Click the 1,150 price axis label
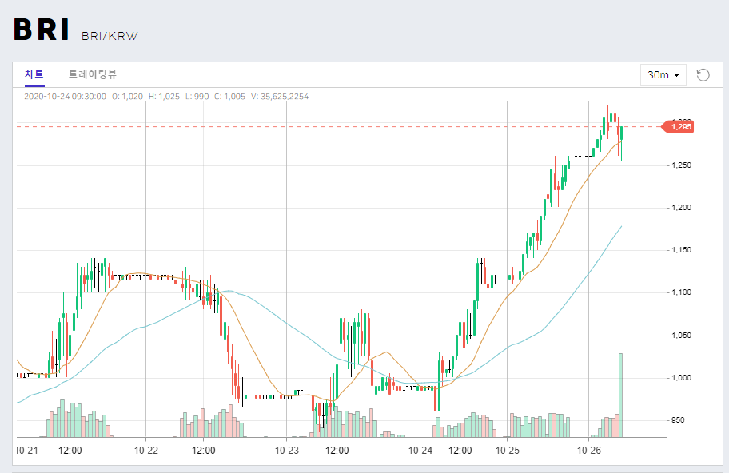 [x=682, y=250]
